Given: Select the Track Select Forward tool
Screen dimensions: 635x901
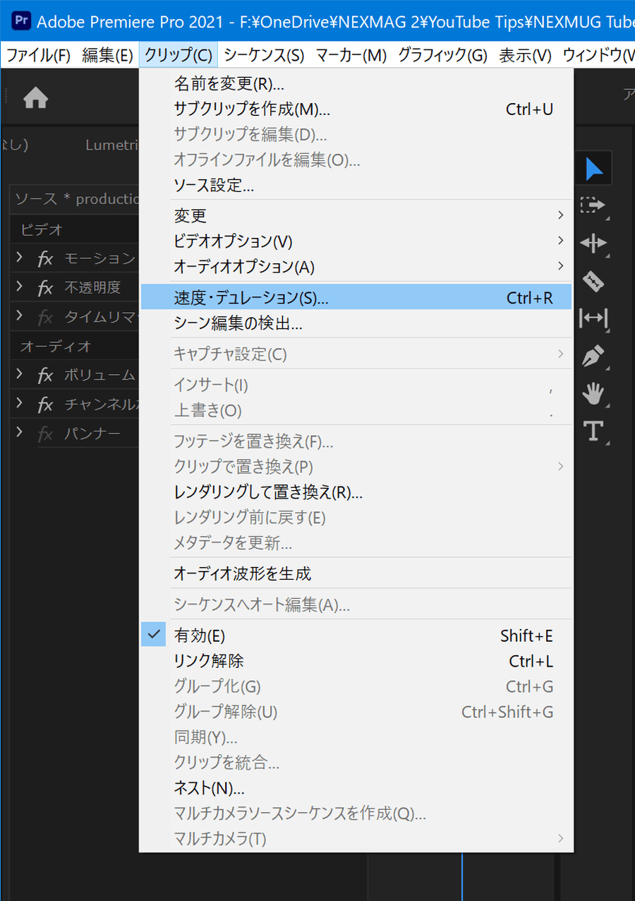Looking at the screenshot, I should click(593, 205).
